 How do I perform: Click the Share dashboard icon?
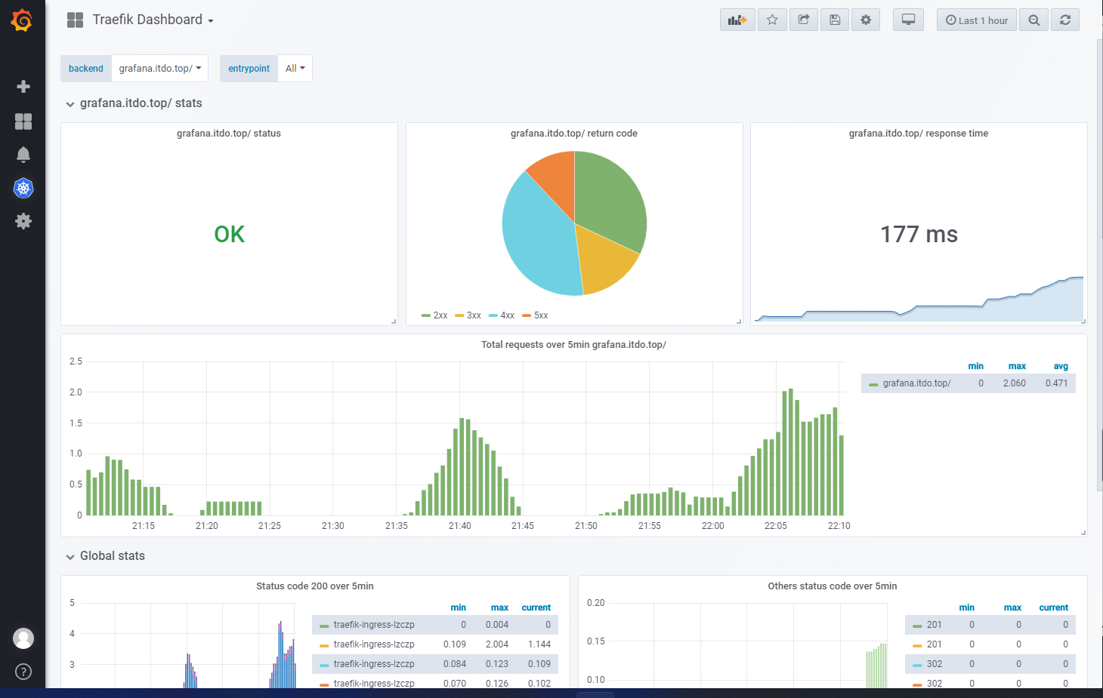(x=804, y=20)
